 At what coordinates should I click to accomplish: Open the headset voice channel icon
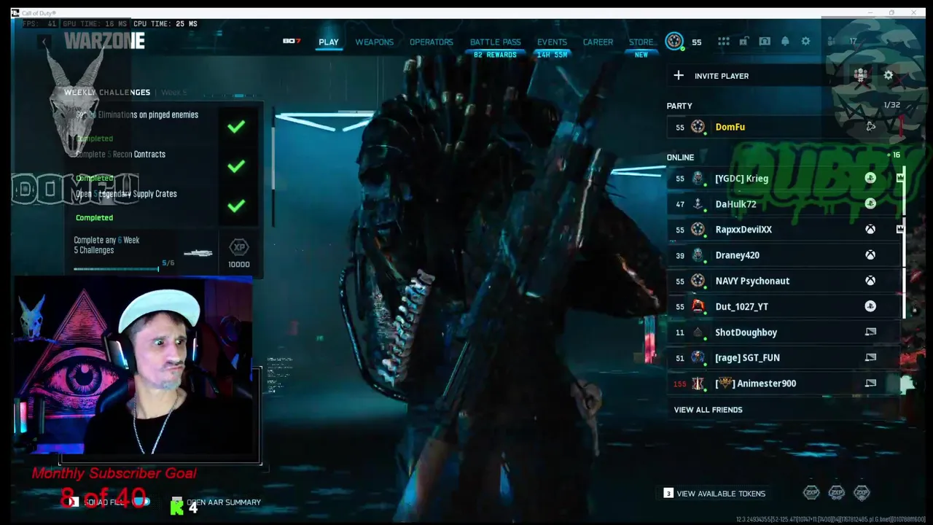coord(764,42)
